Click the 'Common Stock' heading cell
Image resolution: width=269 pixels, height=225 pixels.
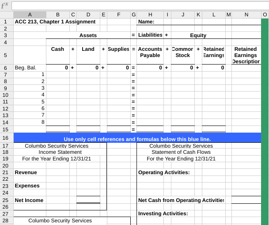pyautogui.click(x=183, y=55)
